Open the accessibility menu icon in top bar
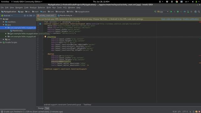This screenshot has height=113, width=201. coord(160,2)
